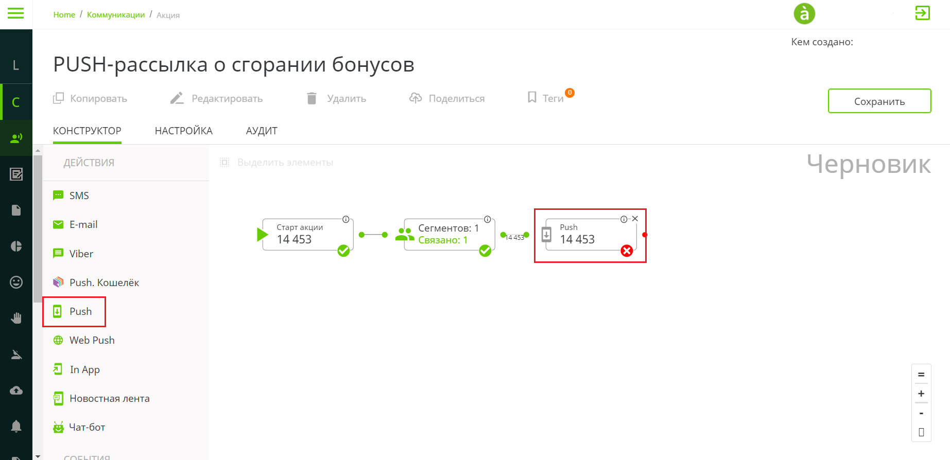
Task: Open the smiley face sidebar section
Action: [16, 282]
